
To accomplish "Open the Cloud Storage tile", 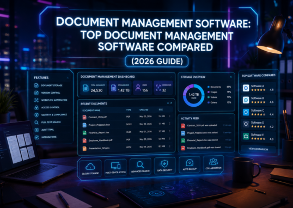I will tap(90, 168).
